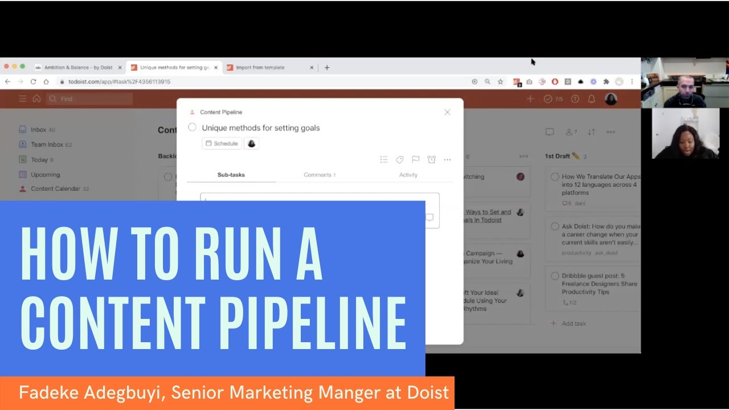This screenshot has width=729, height=410.
Task: Click the label tag icon in dialog
Action: 400,159
